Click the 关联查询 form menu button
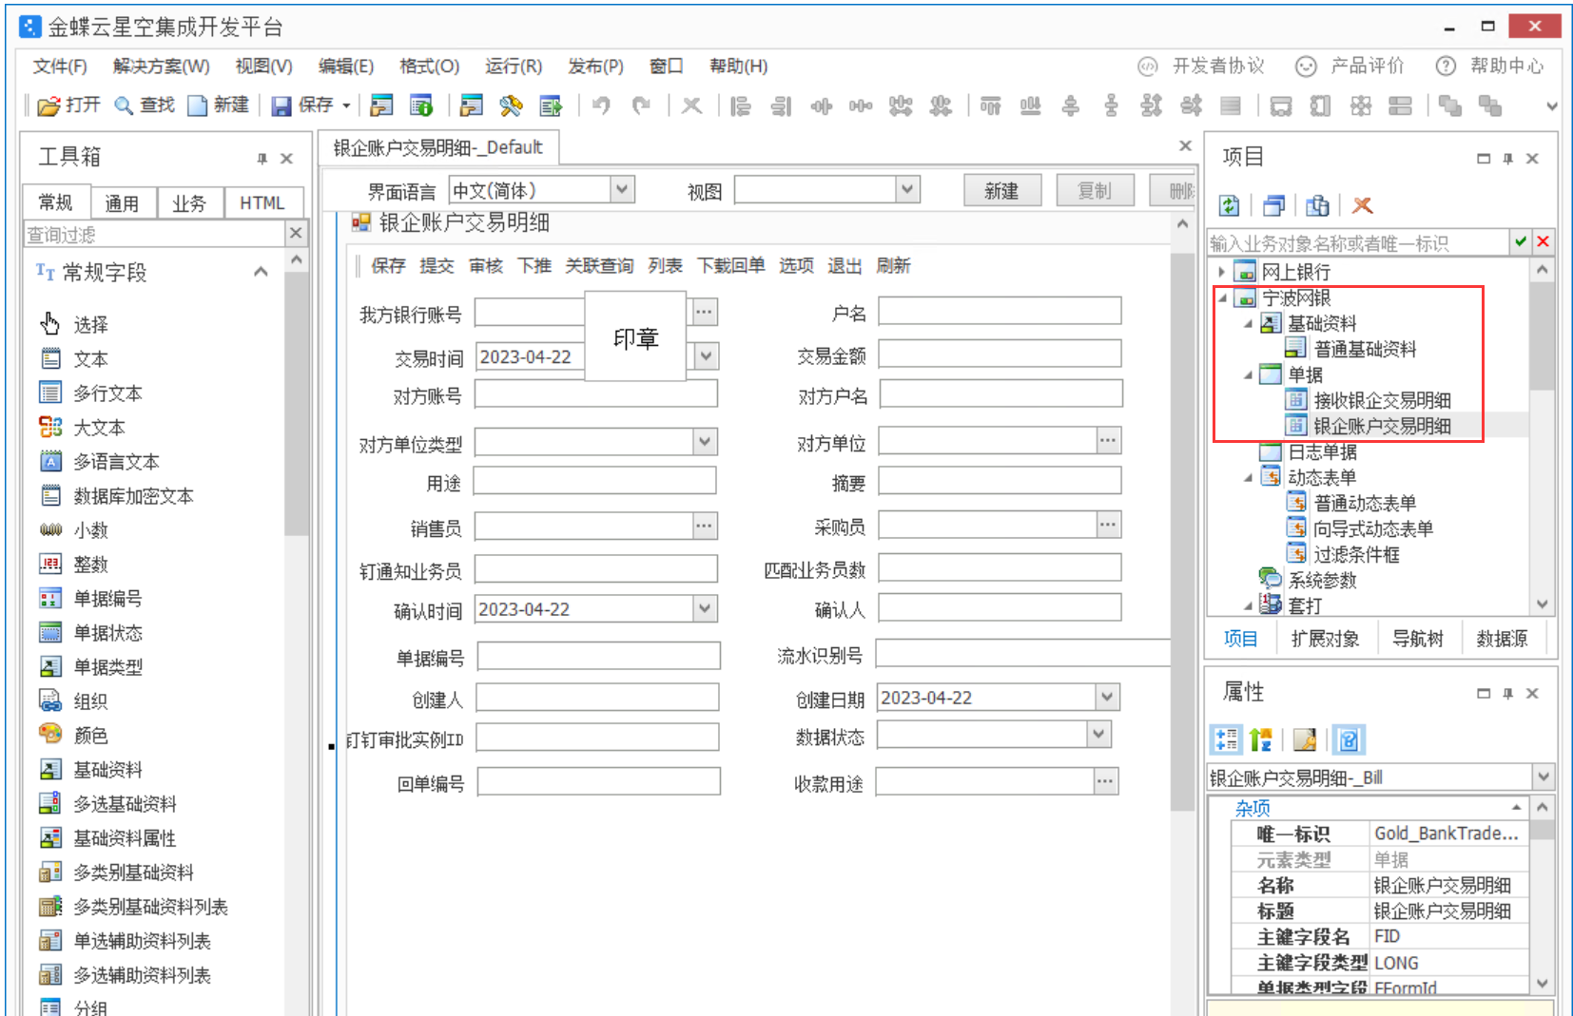The image size is (1573, 1016). [x=599, y=266]
